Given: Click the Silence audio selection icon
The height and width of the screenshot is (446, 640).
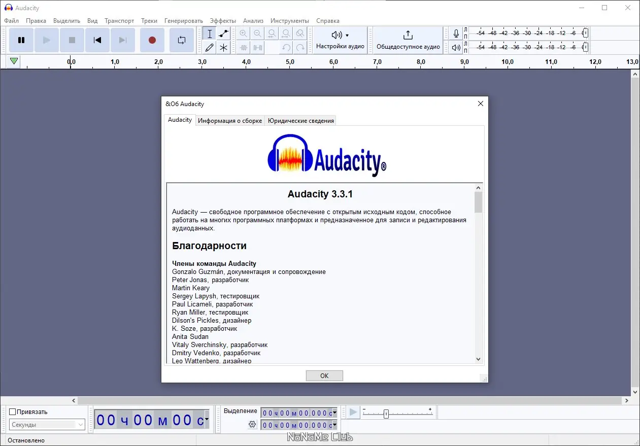Looking at the screenshot, I should pos(258,48).
